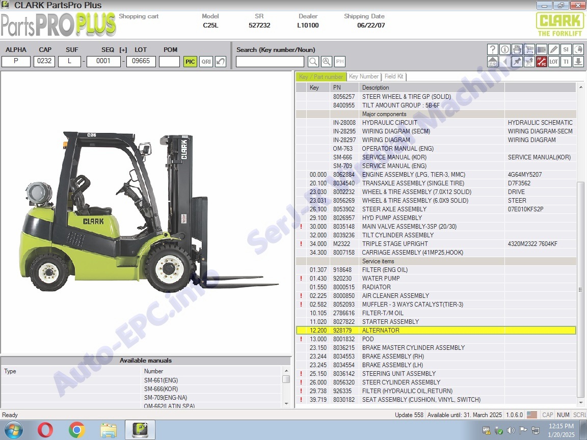Screen dimensions: 587x440
Task: Select STARTER ASSEMBLY row
Action: (436, 322)
